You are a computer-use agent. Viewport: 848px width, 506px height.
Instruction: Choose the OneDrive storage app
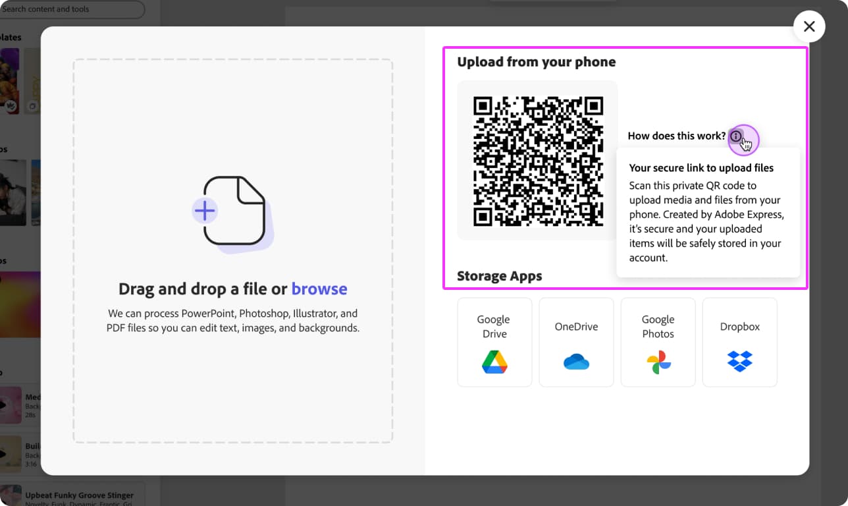576,342
